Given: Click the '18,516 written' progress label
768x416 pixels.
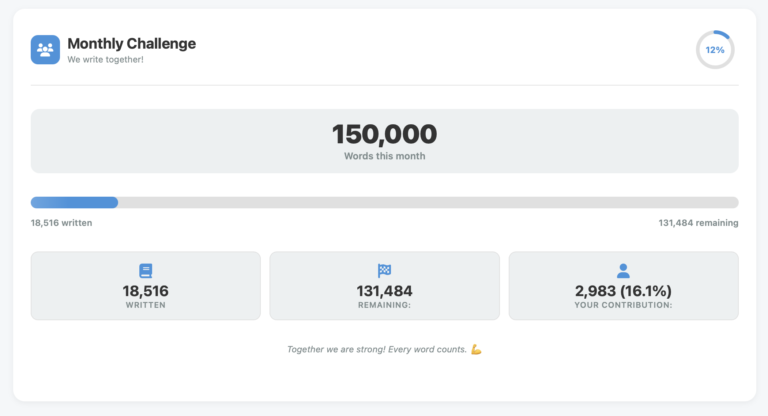Looking at the screenshot, I should [61, 223].
